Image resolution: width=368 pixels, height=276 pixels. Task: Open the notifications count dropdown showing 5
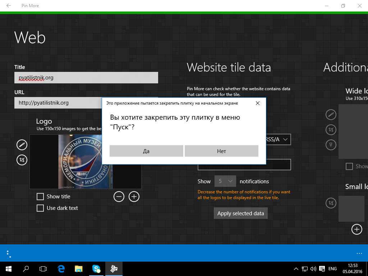[x=225, y=181]
